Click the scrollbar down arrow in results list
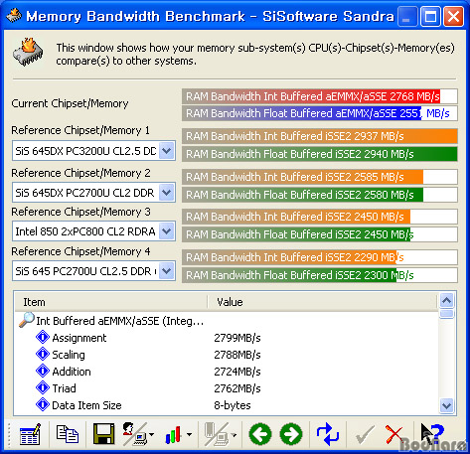470x454 pixels. (446, 405)
